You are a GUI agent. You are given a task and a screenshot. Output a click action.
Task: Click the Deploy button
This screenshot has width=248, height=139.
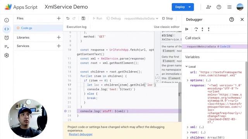point(180,7)
